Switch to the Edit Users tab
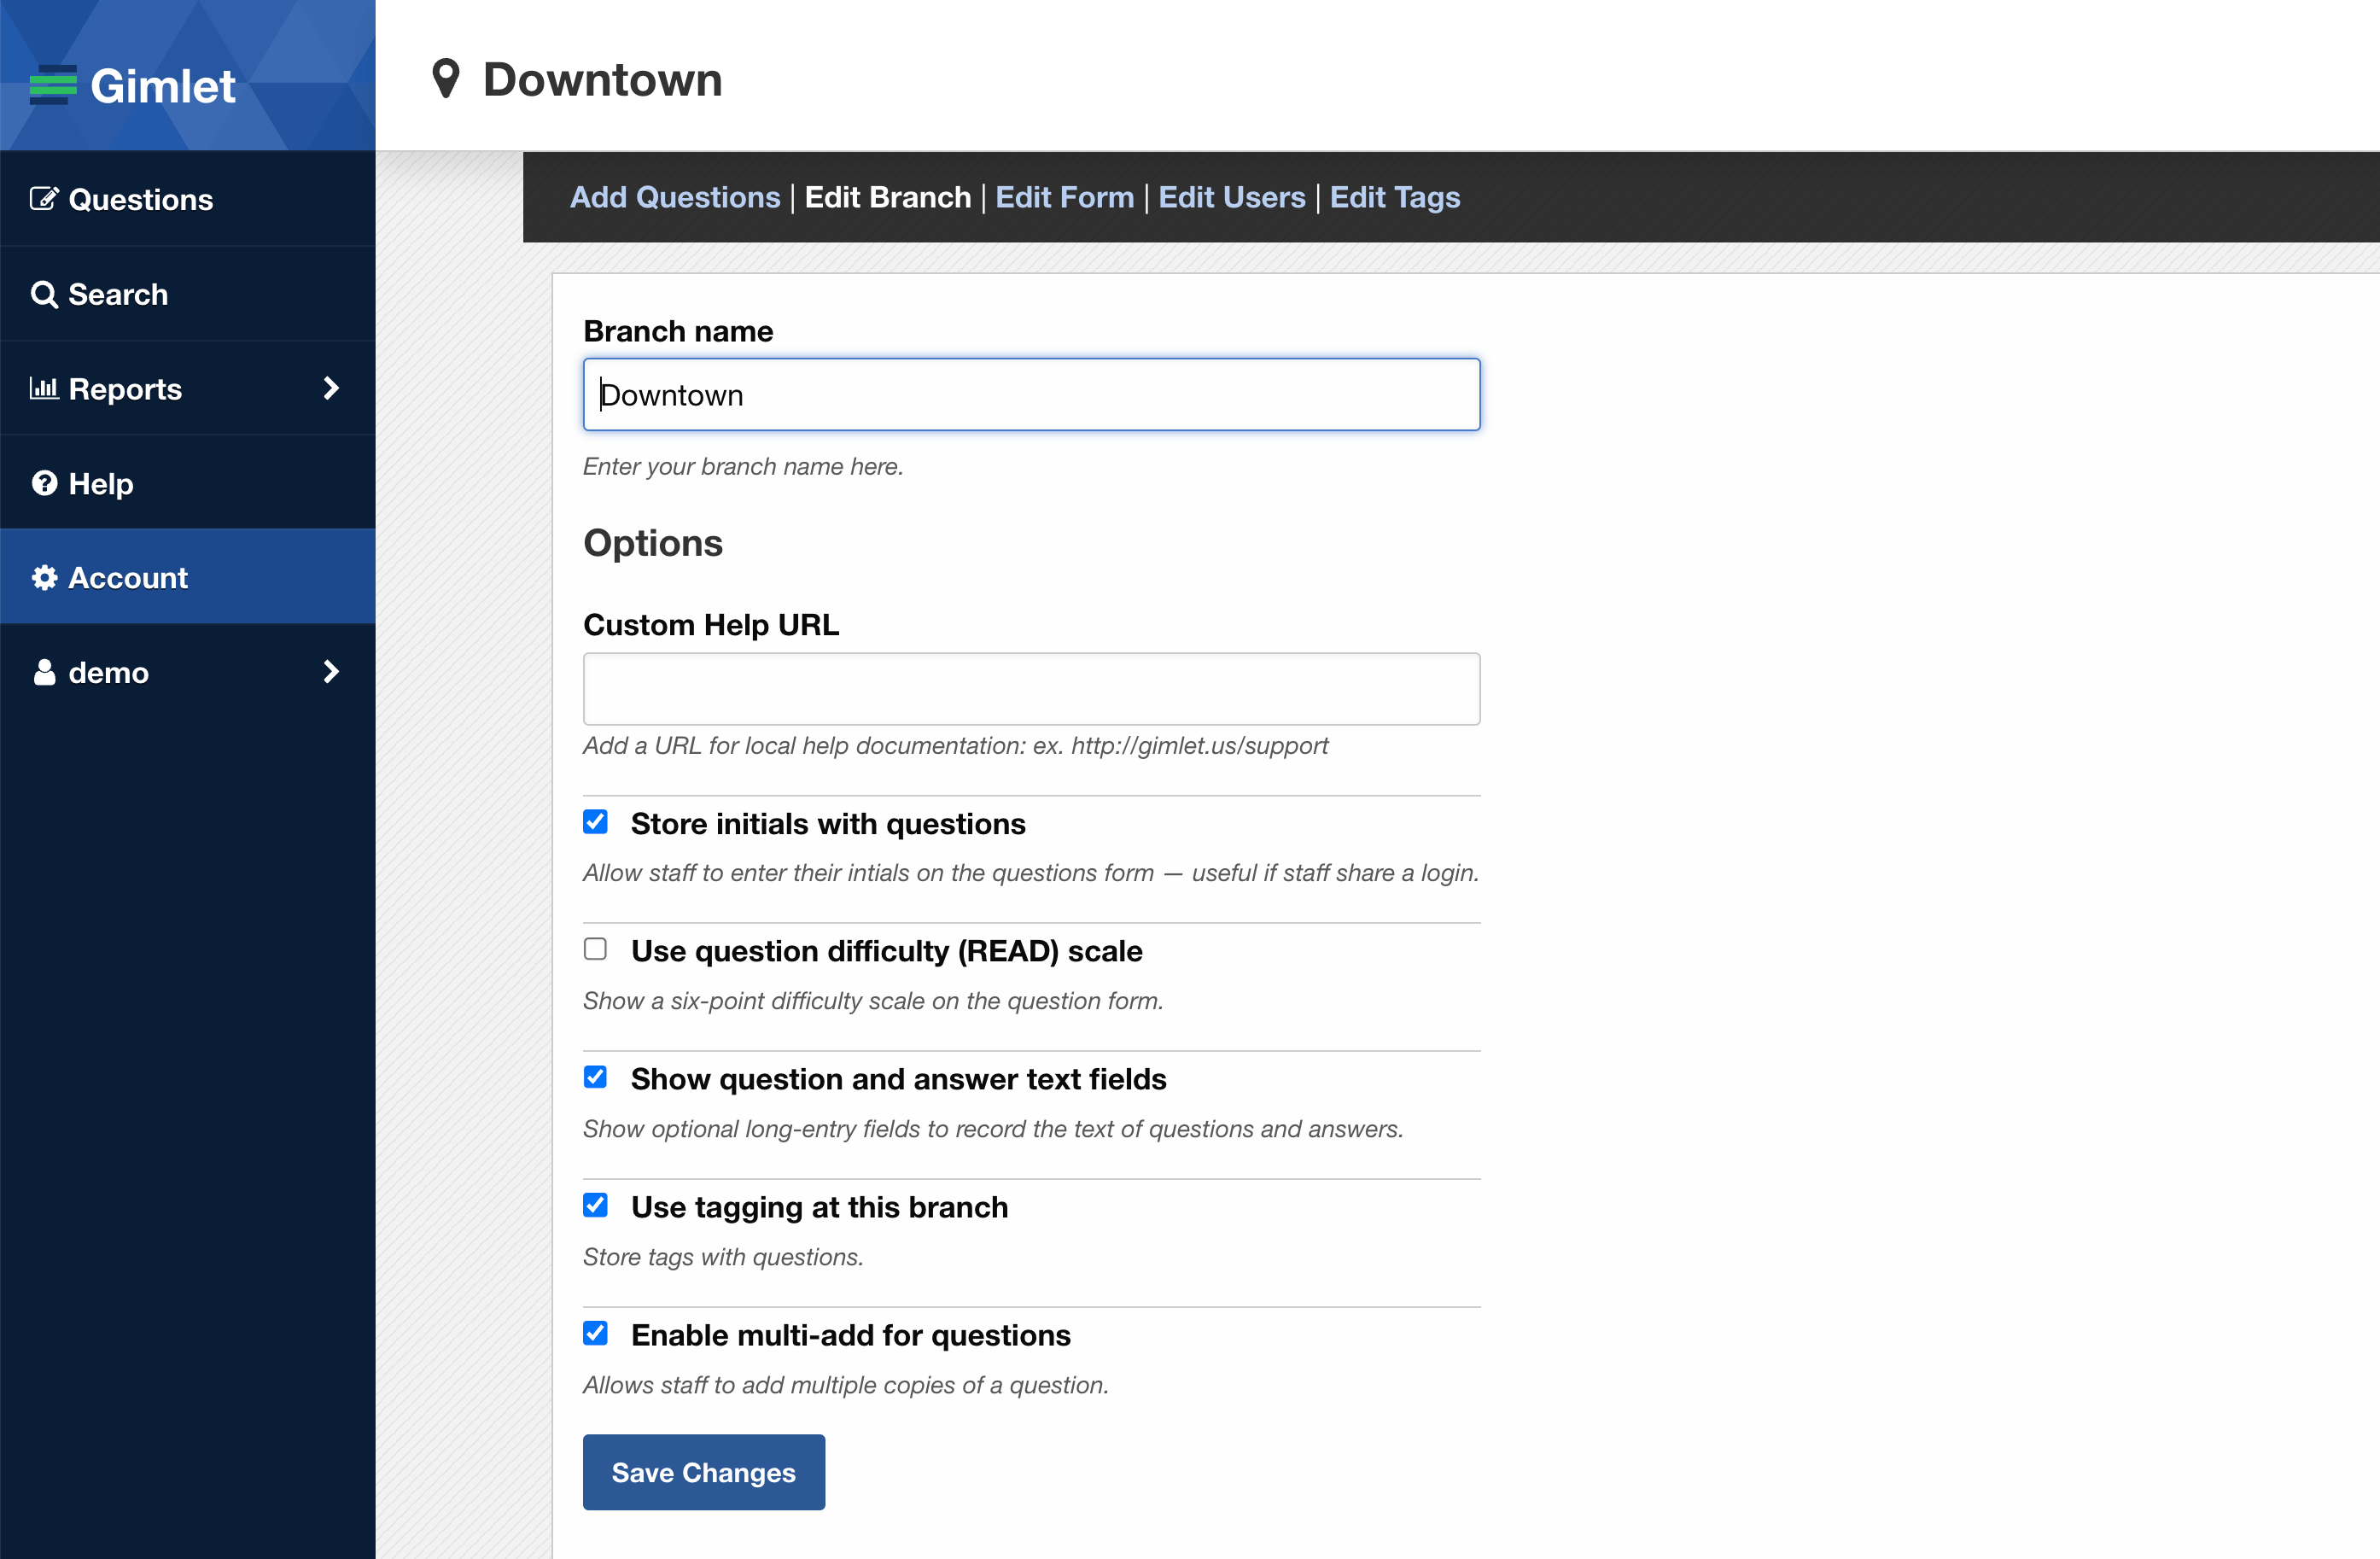Image resolution: width=2380 pixels, height=1559 pixels. tap(1231, 197)
